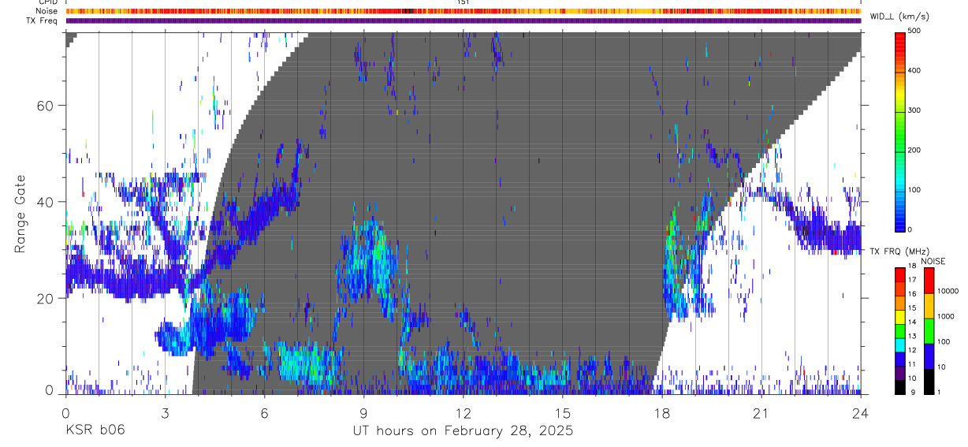Click purple 10-11 MHz segment in TX FRQ legend

(900, 373)
